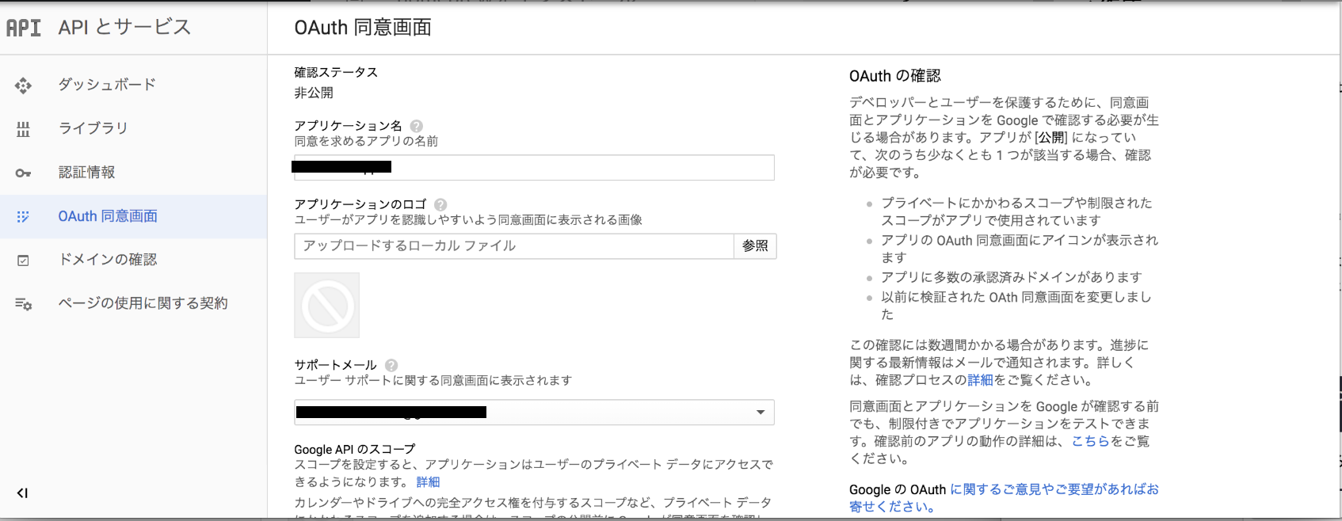
Task: Click the application name input field
Action: 534,168
